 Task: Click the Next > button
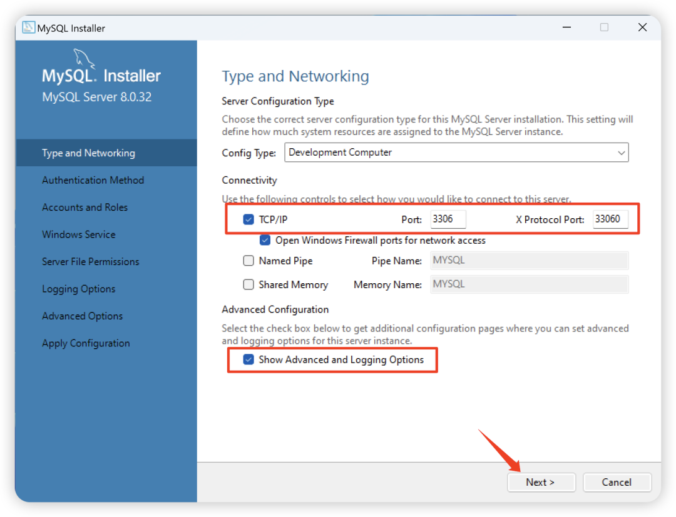541,482
